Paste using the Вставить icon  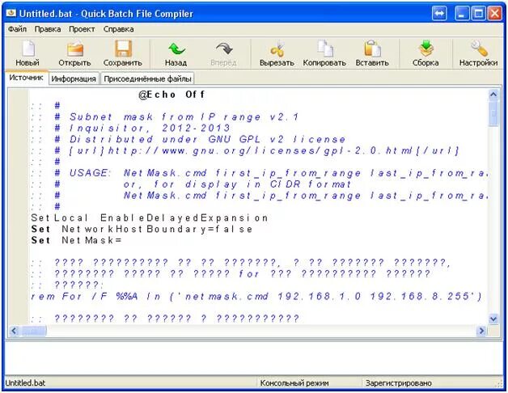pyautogui.click(x=372, y=53)
